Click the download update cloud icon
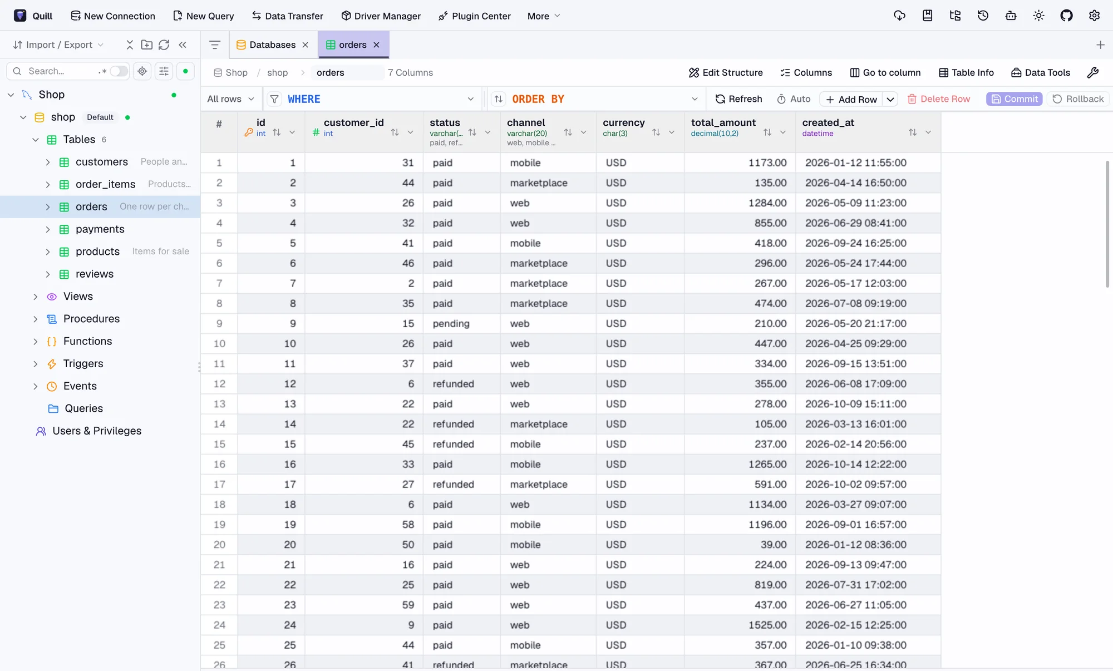This screenshot has width=1113, height=671. click(x=899, y=16)
